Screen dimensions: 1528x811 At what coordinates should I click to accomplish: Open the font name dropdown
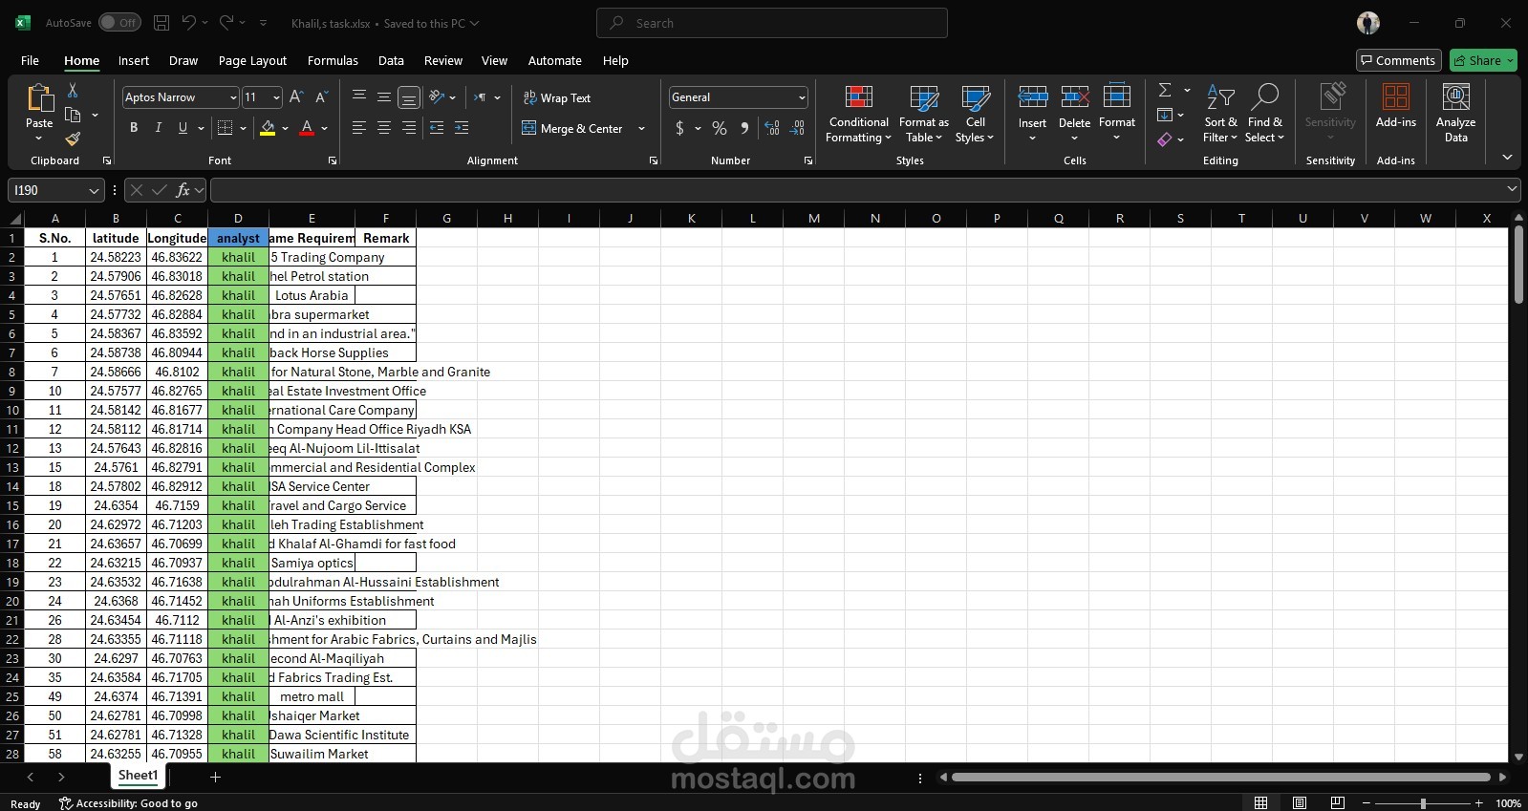tap(232, 97)
